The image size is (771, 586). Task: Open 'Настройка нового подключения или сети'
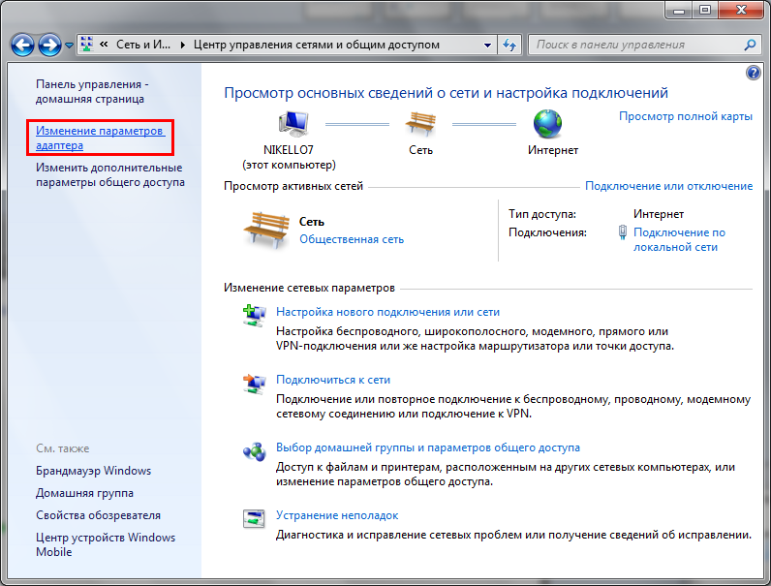tap(387, 312)
